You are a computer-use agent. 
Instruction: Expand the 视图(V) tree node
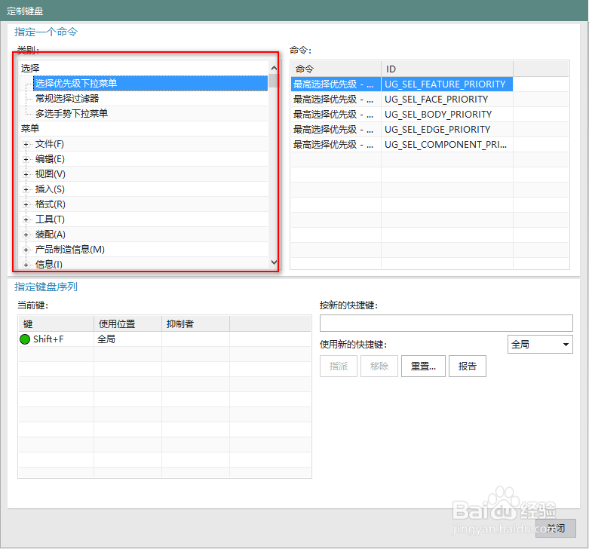(26, 174)
